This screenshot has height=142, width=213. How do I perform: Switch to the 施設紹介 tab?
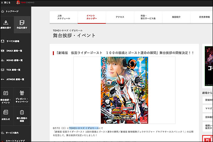[176, 17]
